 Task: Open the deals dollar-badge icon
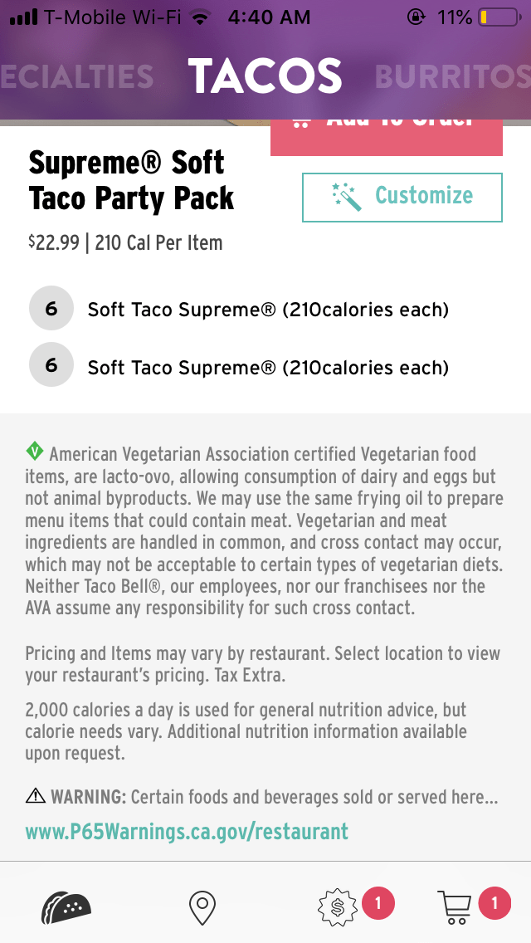point(337,906)
